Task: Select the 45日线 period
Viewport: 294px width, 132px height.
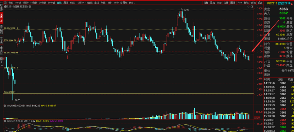Action: (x=89, y=3)
